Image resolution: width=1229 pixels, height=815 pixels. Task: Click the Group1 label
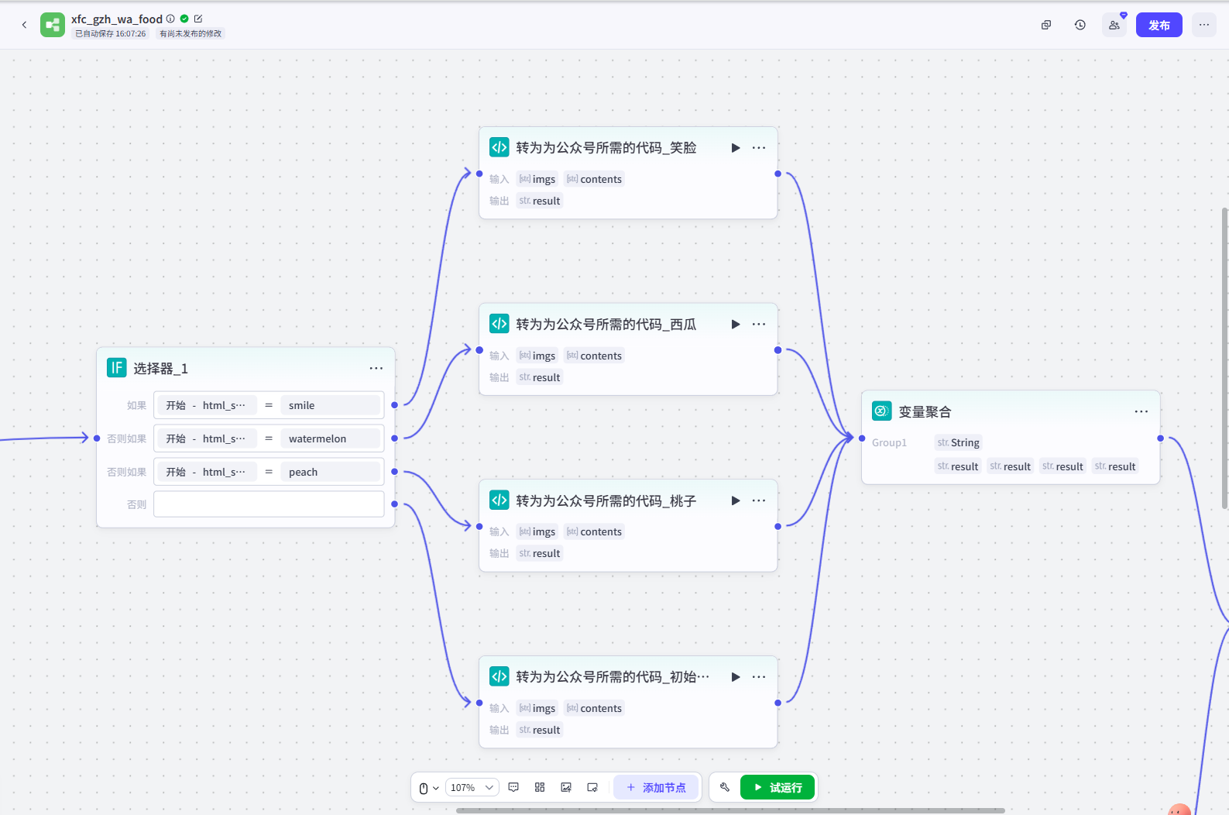pyautogui.click(x=889, y=443)
